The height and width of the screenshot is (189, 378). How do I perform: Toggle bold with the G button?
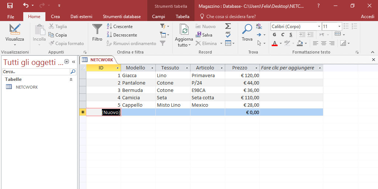click(274, 35)
